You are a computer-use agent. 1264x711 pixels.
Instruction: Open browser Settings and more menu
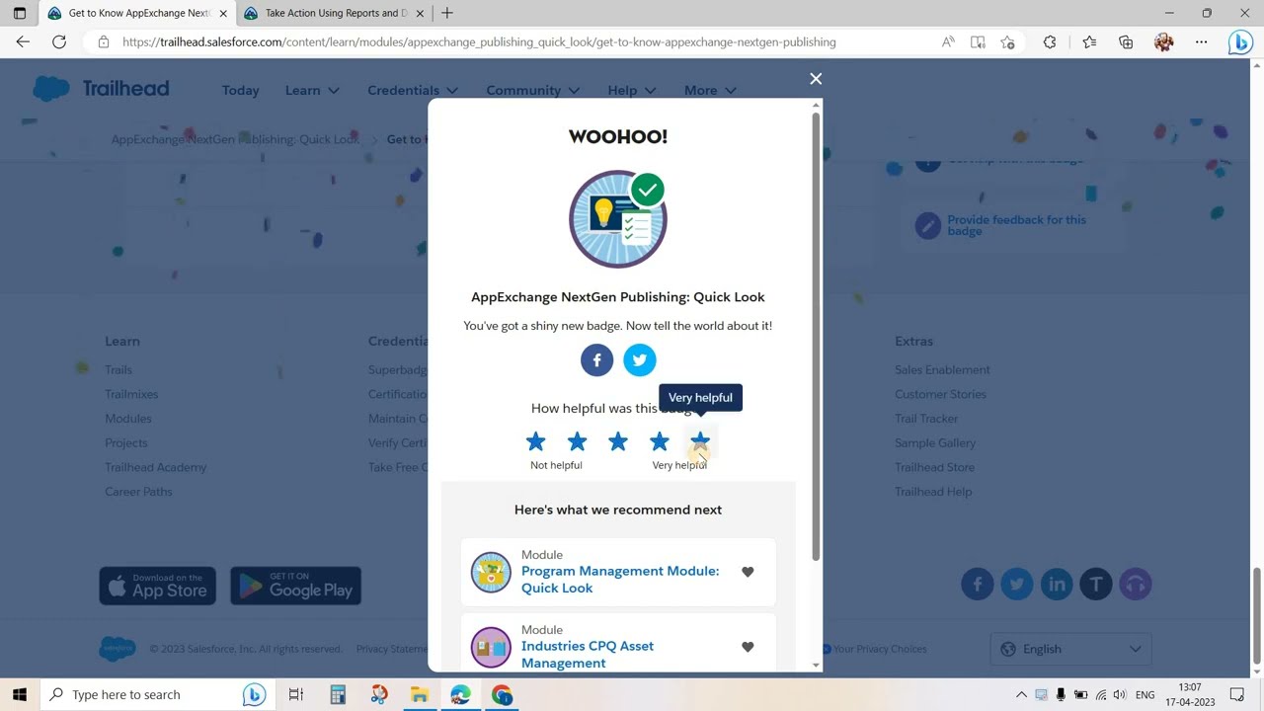[x=1201, y=41]
